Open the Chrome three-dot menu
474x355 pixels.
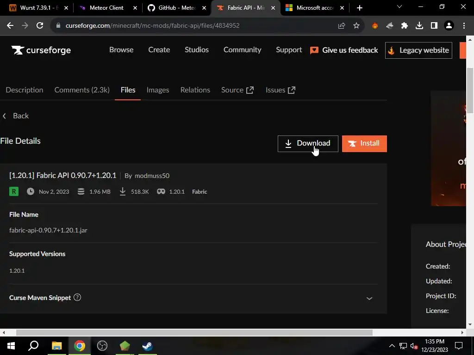coord(464,26)
